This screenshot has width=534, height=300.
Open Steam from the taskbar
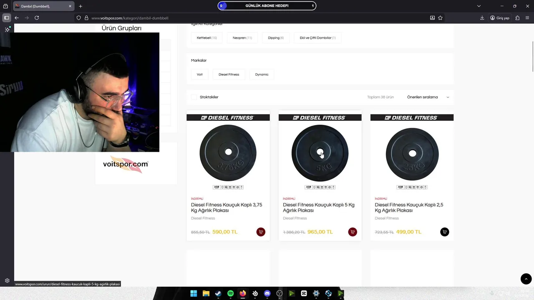click(218, 293)
